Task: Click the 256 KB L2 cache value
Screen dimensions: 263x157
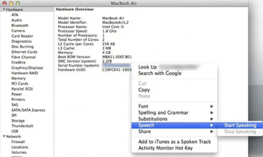Action: tap(108, 44)
